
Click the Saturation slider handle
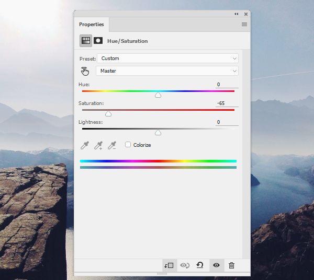(x=108, y=114)
